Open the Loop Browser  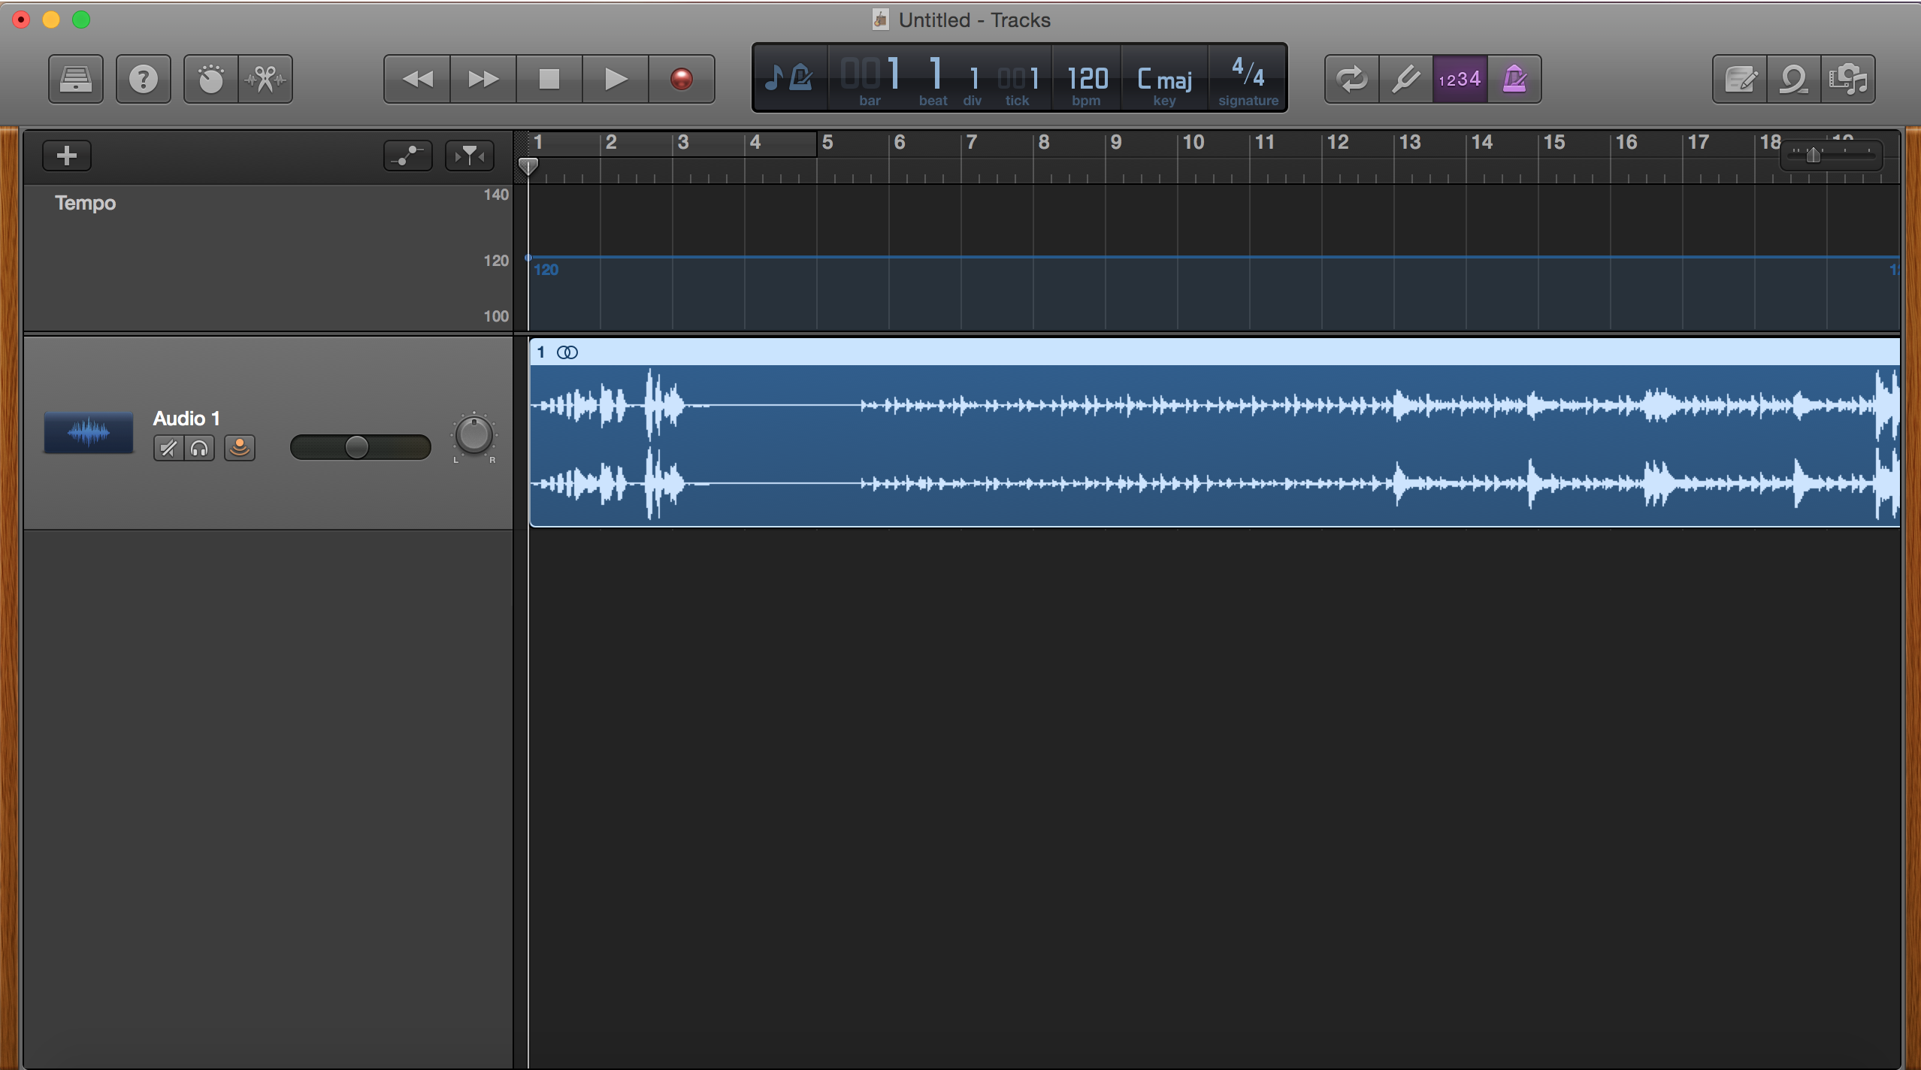[1794, 79]
